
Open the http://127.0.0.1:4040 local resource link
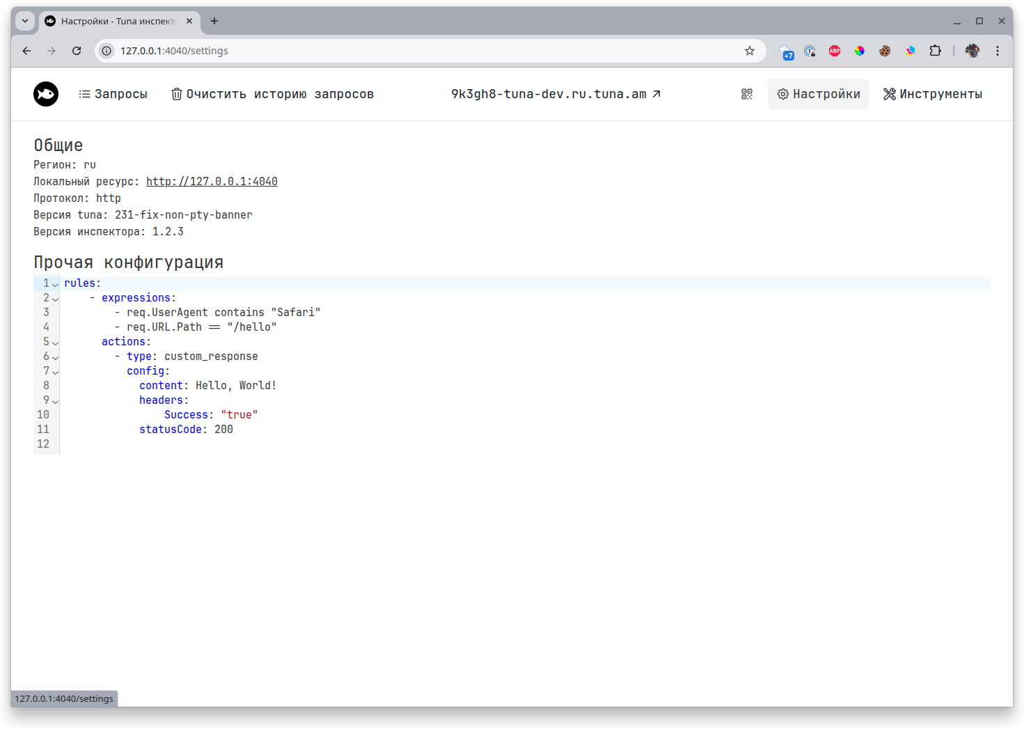(212, 182)
